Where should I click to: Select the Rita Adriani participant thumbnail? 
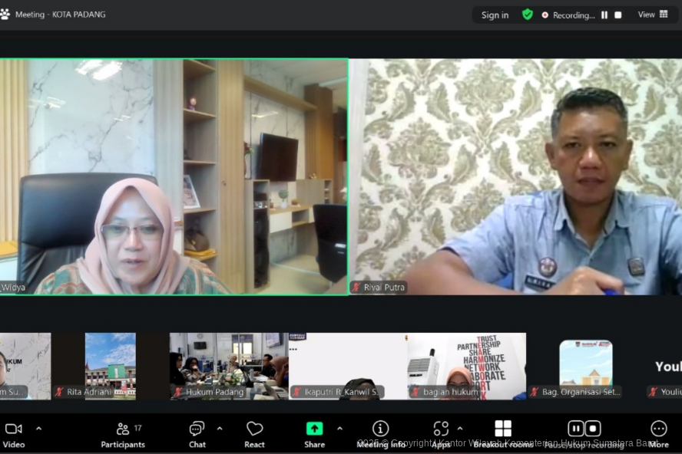click(110, 365)
